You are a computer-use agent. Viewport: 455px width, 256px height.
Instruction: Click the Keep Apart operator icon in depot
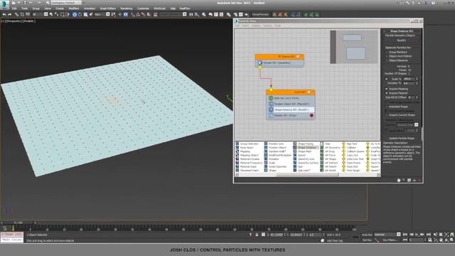237,147
